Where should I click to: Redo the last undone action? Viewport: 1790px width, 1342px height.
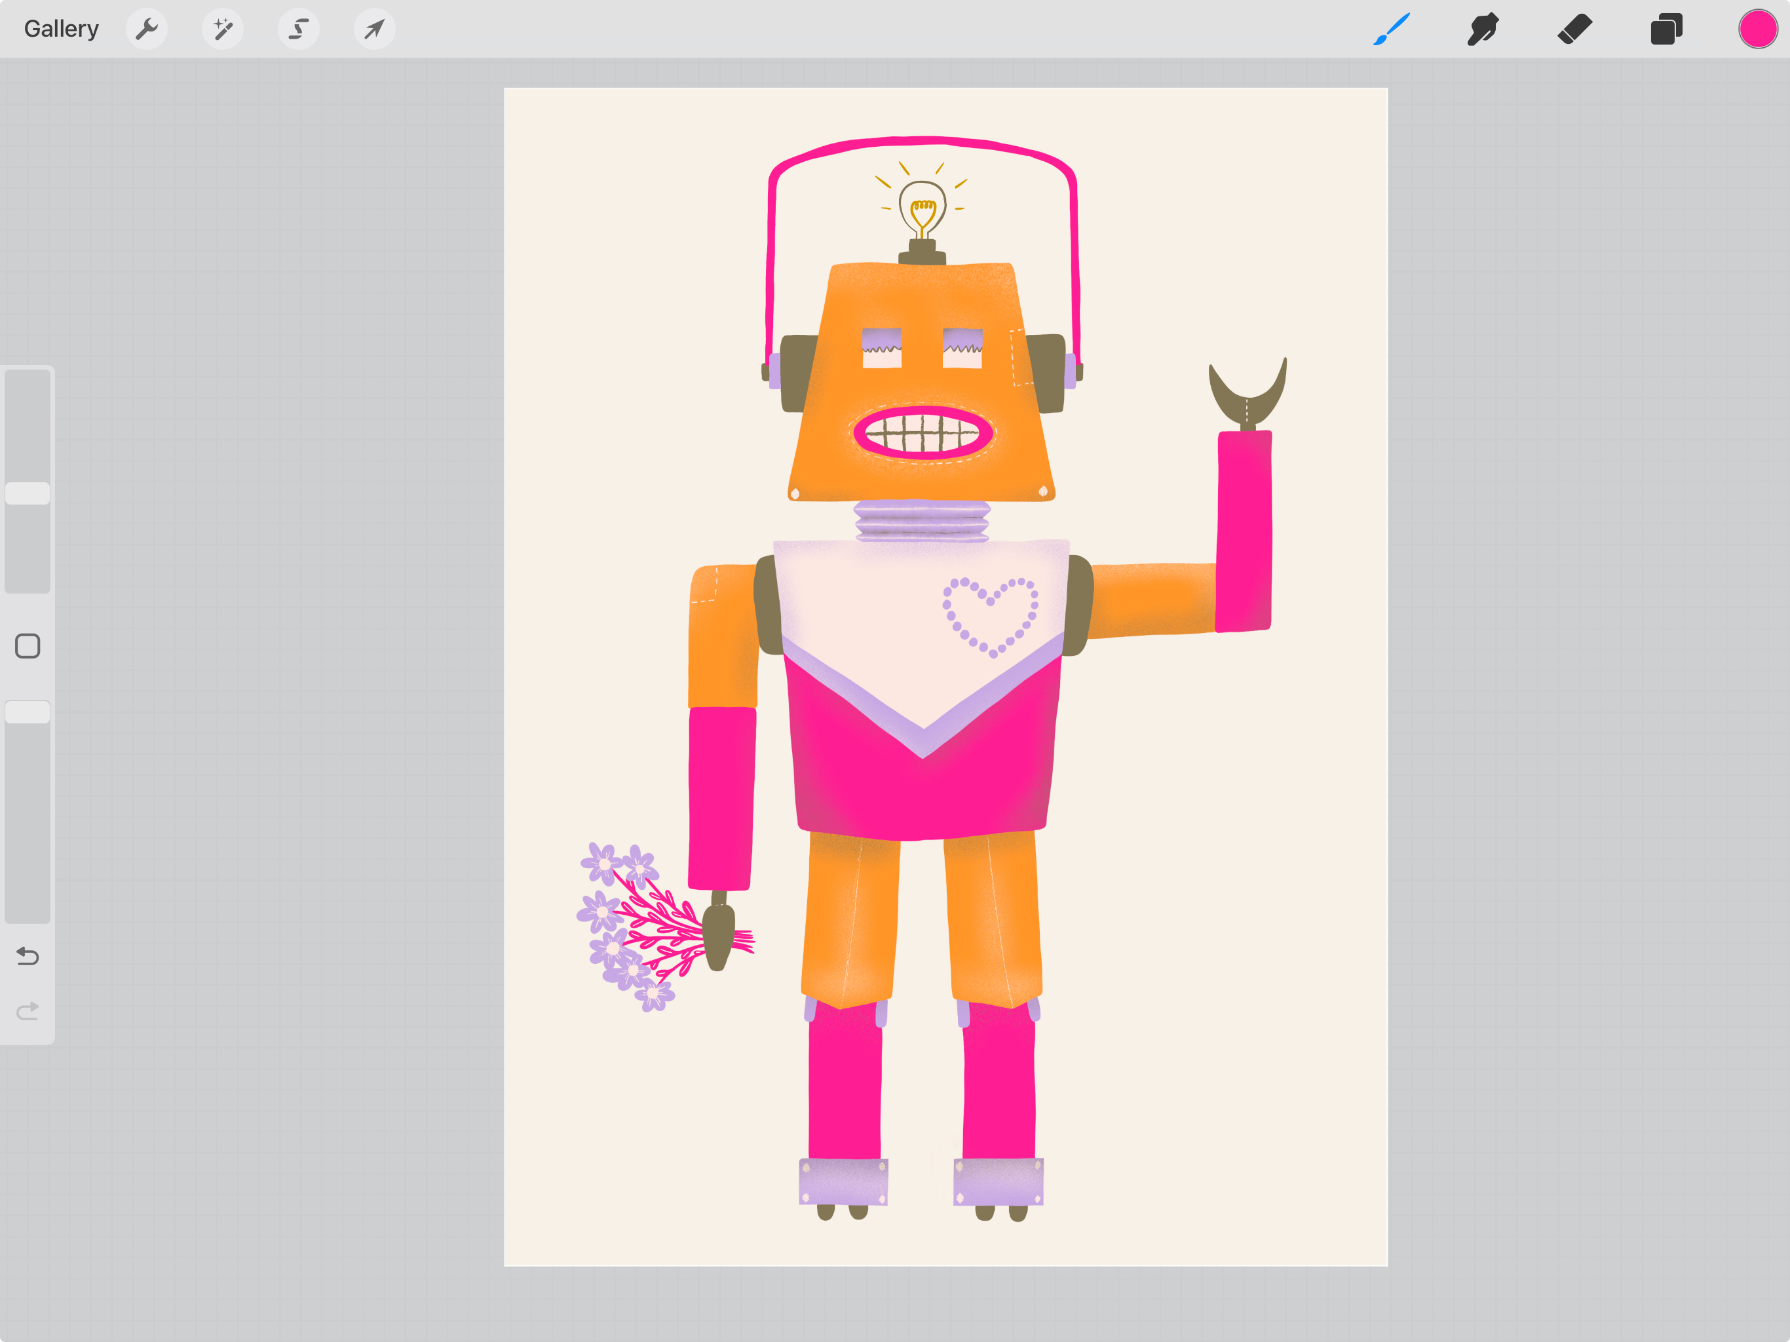[x=28, y=1011]
